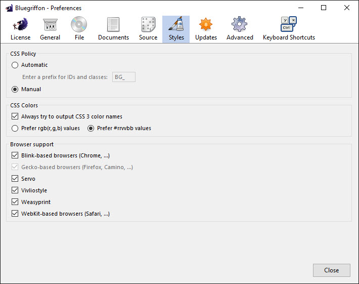The image size is (359, 284).
Task: Open the Source preferences pane
Action: click(148, 29)
